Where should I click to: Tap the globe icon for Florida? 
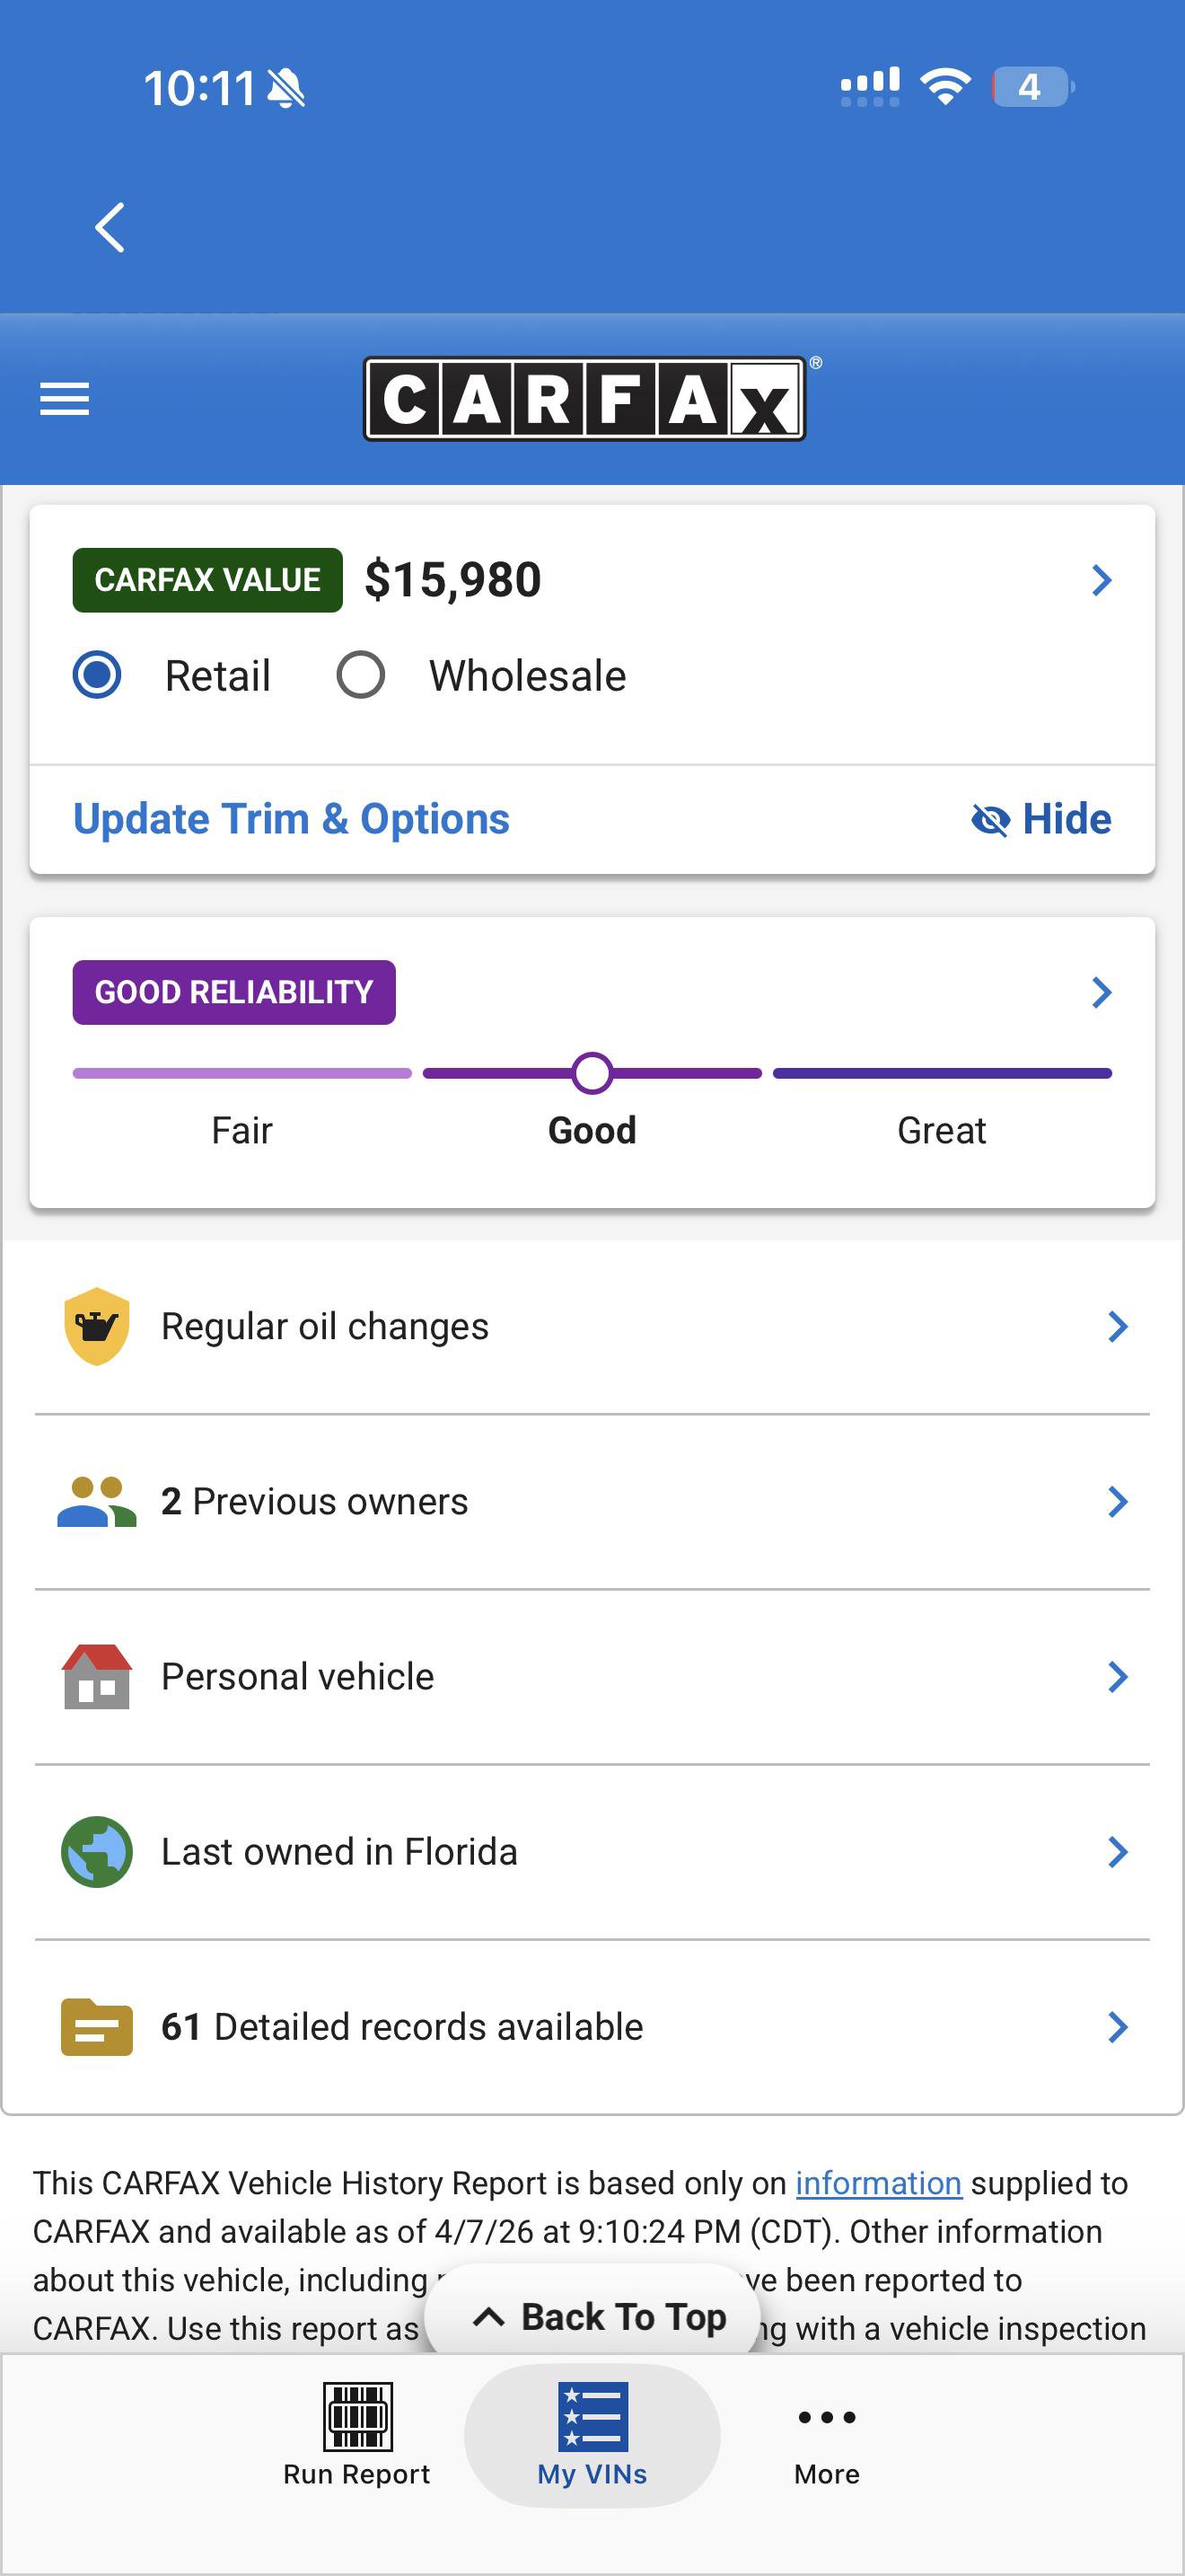tap(97, 1852)
